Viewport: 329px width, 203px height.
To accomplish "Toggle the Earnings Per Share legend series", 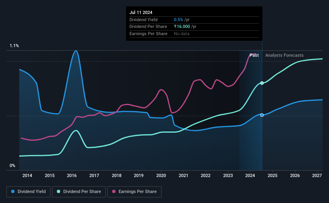I will pyautogui.click(x=134, y=192).
